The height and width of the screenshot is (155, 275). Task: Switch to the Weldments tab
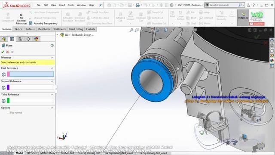click(x=59, y=29)
